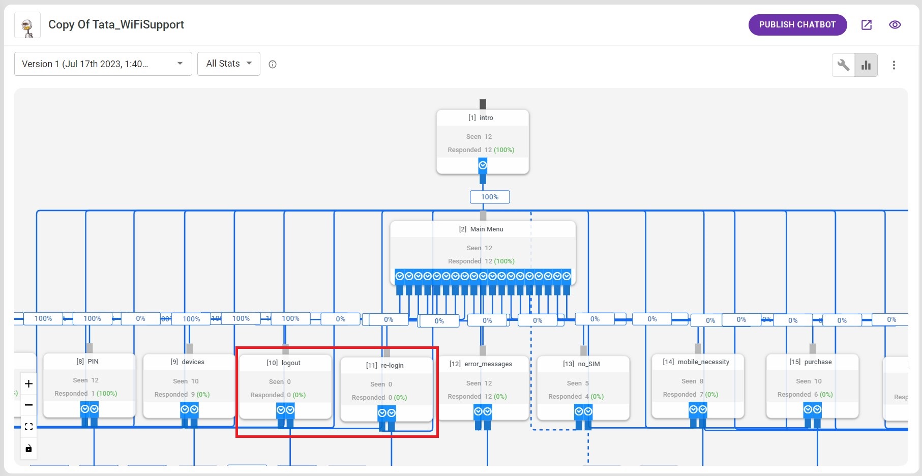Zoom out with the minus button

tap(28, 405)
